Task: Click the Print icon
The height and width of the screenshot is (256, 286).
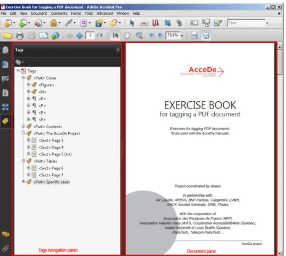Action: tap(20, 36)
